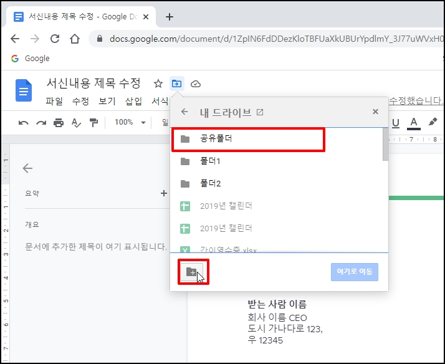The height and width of the screenshot is (364, 445).
Task: Close the move-to-folder dialog
Action: click(375, 112)
